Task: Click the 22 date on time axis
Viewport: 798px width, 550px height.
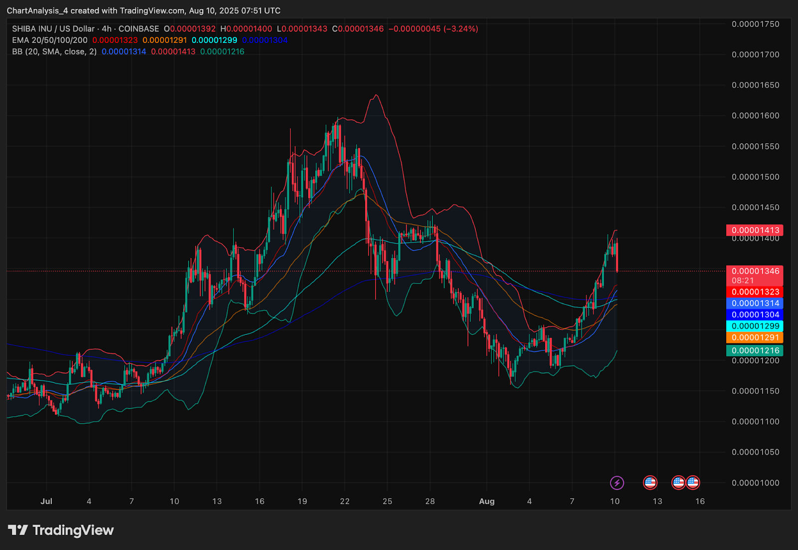Action: [x=345, y=501]
